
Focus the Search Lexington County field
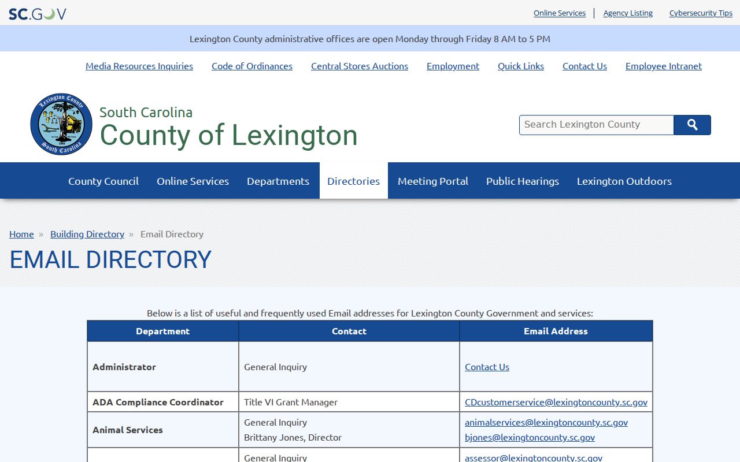597,125
